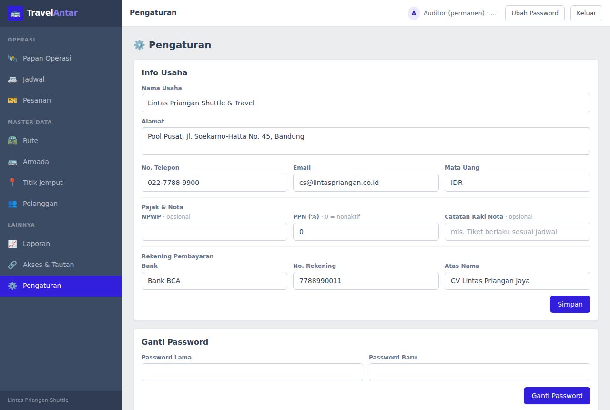Viewport: 610px width, 410px height.
Task: Click the Keluar button
Action: pos(586,13)
